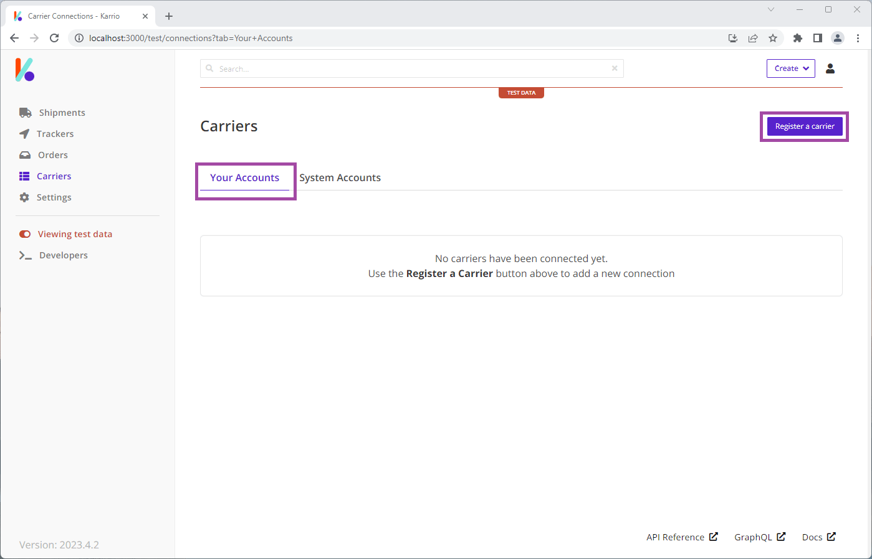872x559 pixels.
Task: Click the install app icon in address bar
Action: pyautogui.click(x=733, y=38)
